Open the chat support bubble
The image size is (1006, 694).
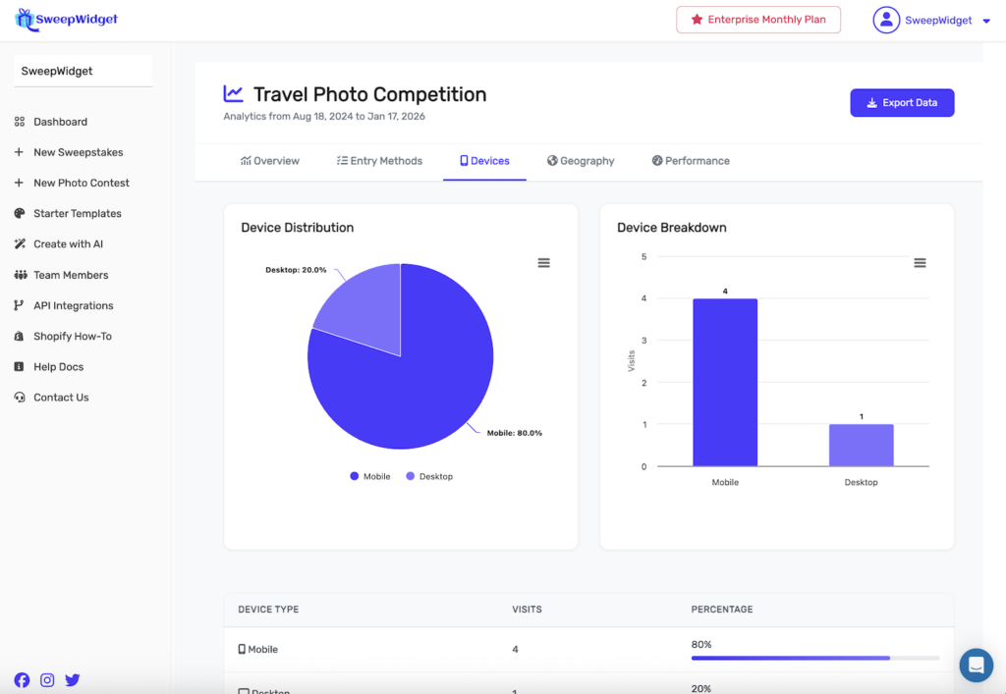point(976,665)
